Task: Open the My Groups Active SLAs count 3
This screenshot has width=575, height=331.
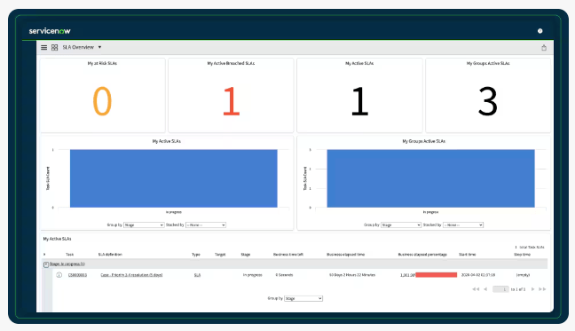Action: [488, 101]
